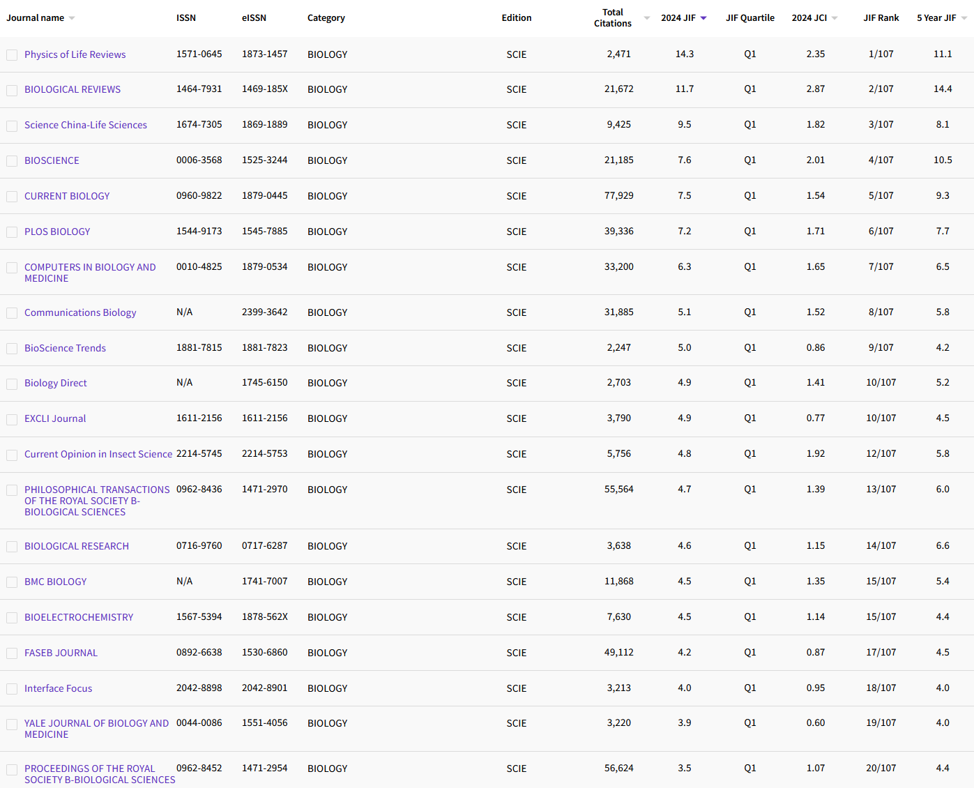Tick the Communications Biology checkbox
974x788 pixels.
[12, 313]
